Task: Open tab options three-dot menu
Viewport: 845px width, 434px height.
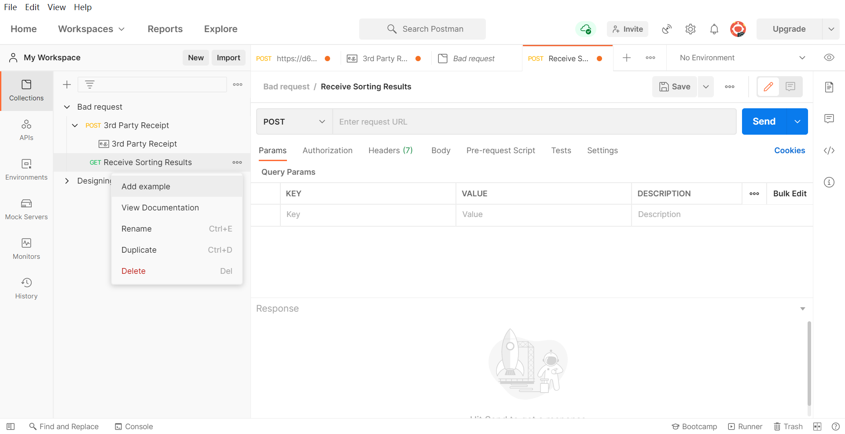Action: tap(650, 58)
